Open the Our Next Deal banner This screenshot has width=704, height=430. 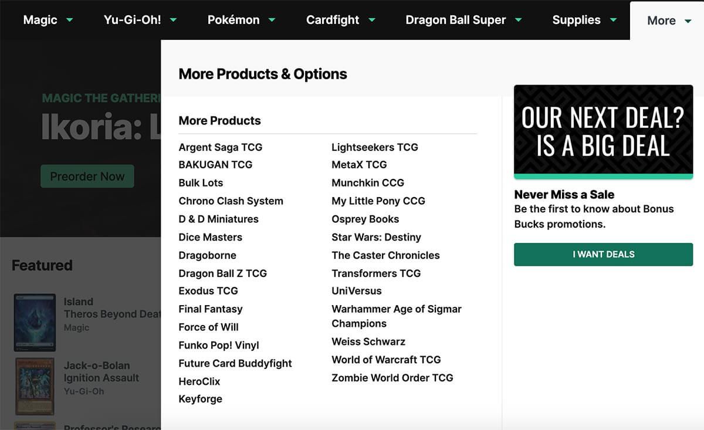603,132
